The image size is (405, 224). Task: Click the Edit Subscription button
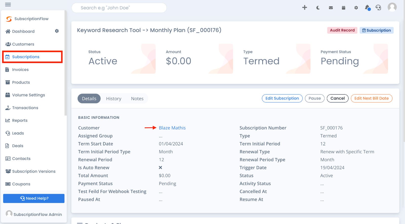282,98
